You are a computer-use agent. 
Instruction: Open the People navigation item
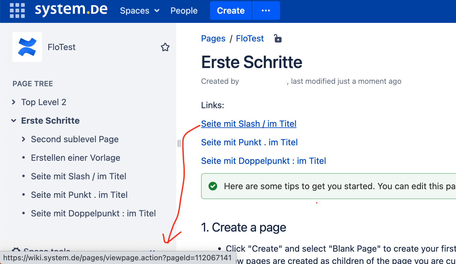point(184,11)
